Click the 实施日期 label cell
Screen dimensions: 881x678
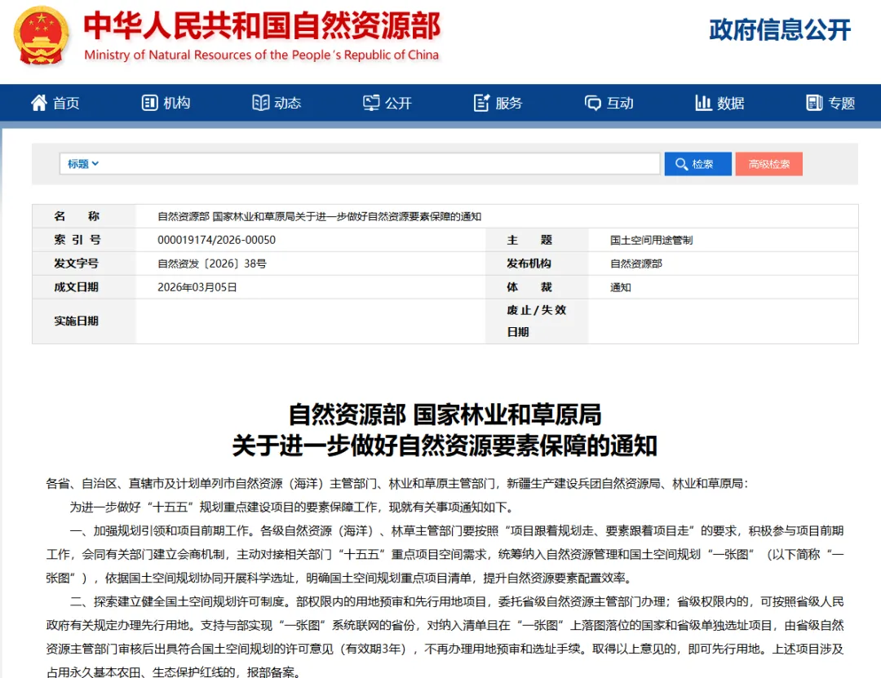click(84, 321)
